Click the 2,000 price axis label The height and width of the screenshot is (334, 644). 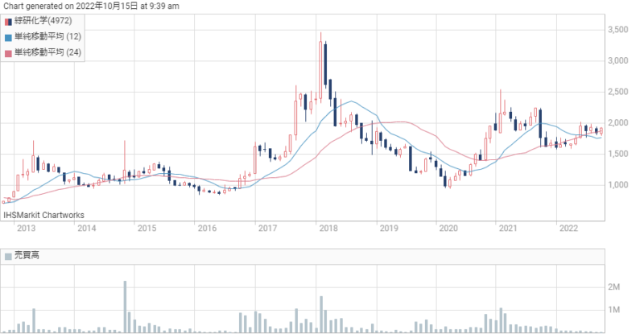(618, 123)
